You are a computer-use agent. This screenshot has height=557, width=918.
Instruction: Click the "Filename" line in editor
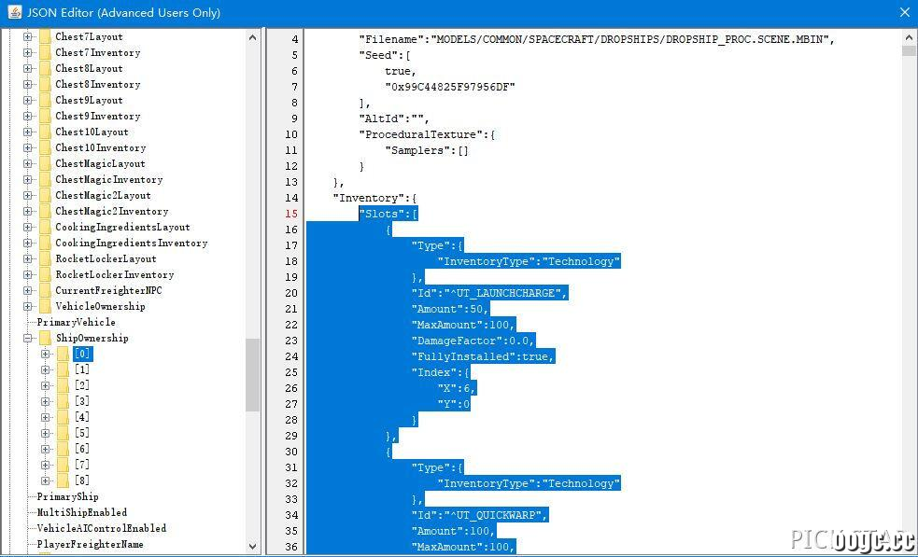pyautogui.click(x=597, y=39)
